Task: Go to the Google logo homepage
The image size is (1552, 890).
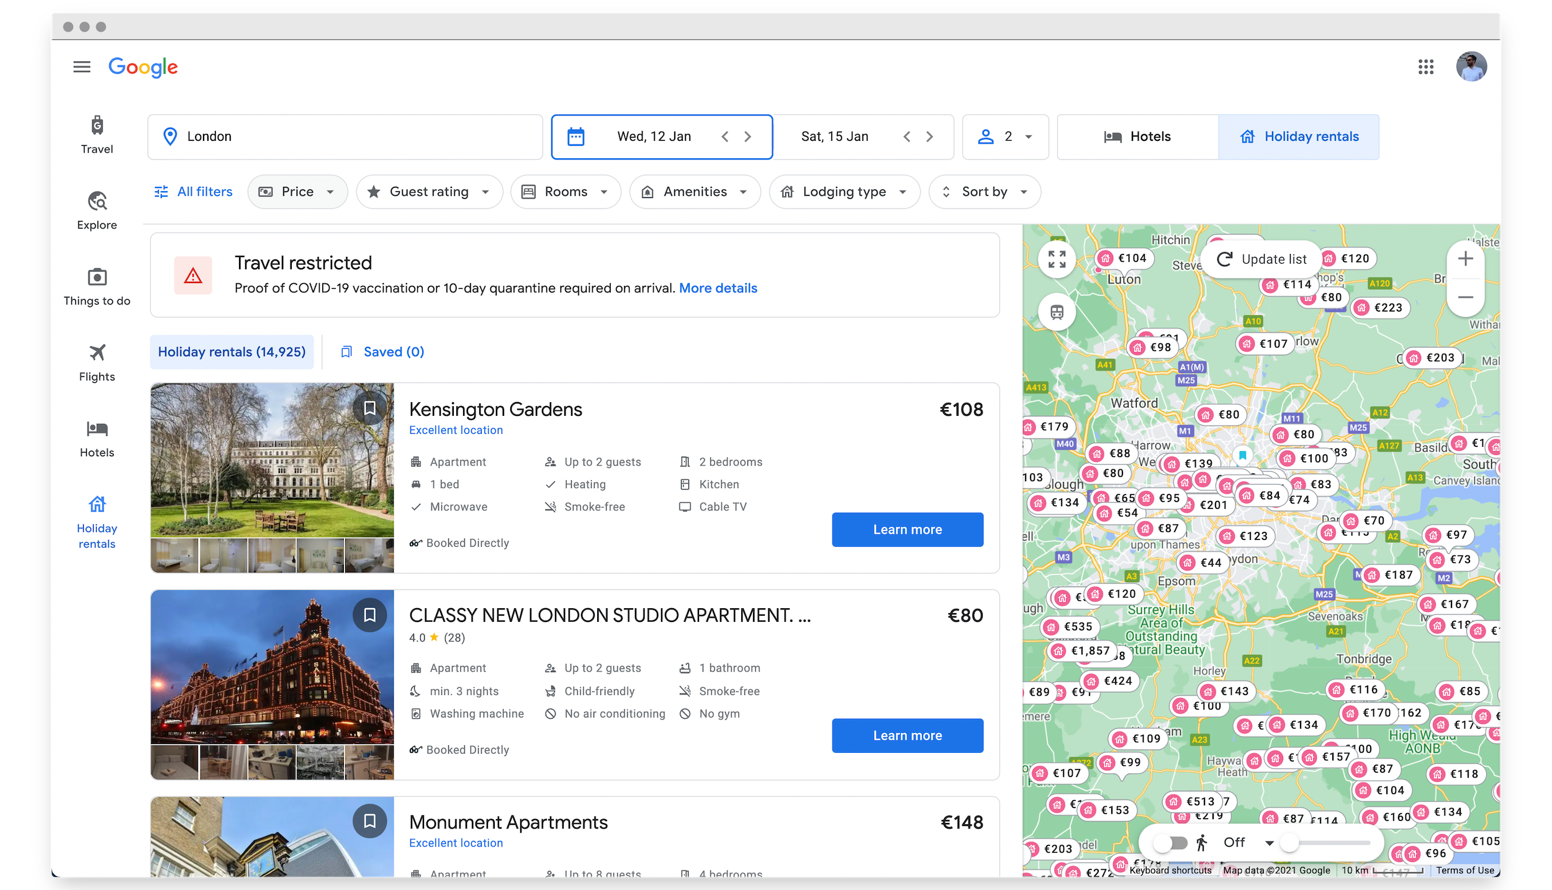Action: [x=143, y=66]
